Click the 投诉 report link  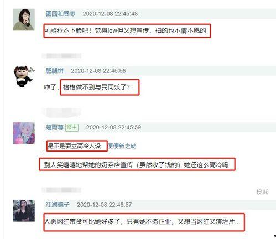[x=262, y=192]
